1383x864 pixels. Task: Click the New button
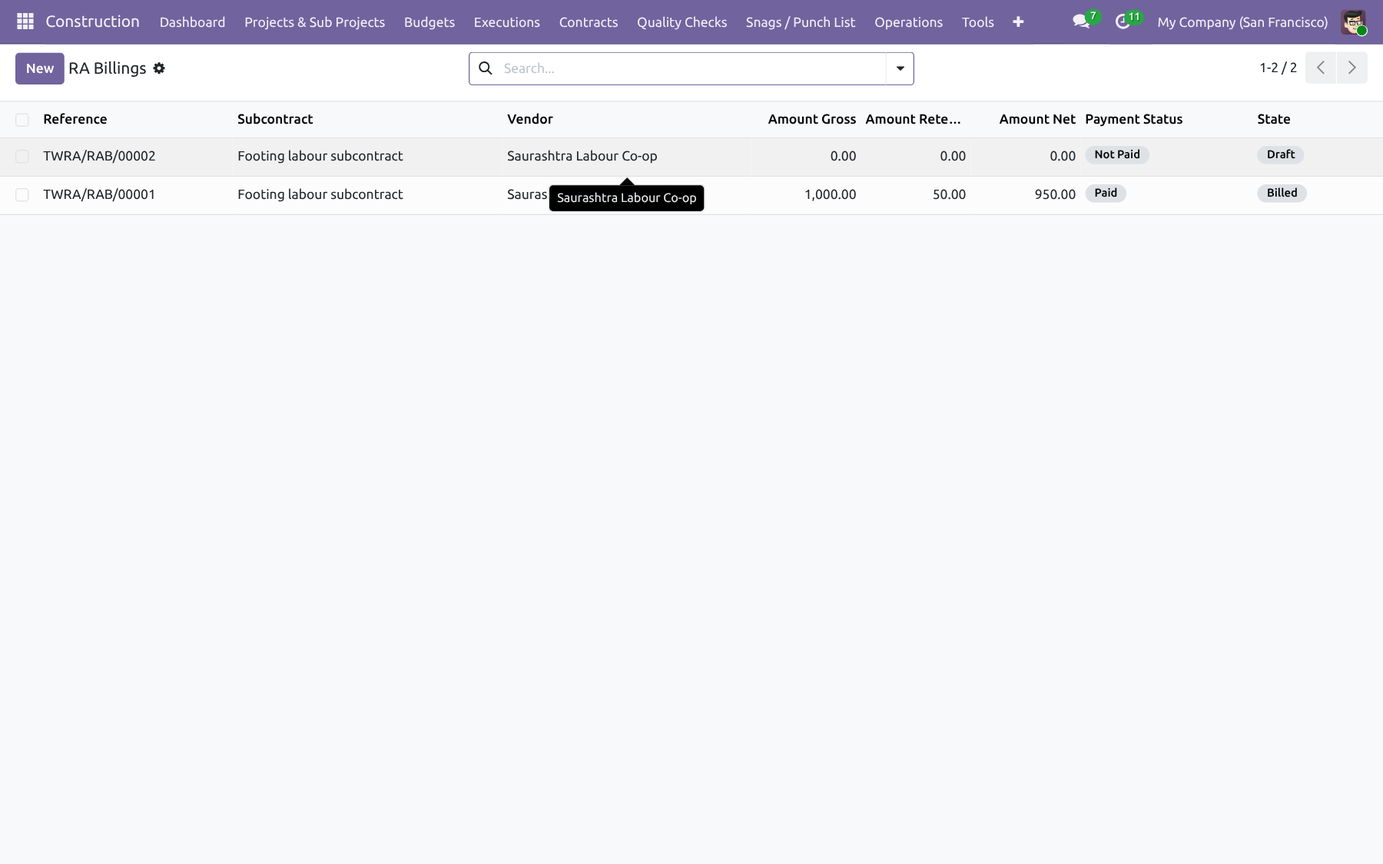click(40, 68)
